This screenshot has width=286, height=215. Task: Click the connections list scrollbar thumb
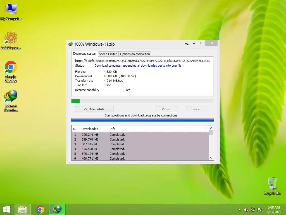pyautogui.click(x=211, y=132)
